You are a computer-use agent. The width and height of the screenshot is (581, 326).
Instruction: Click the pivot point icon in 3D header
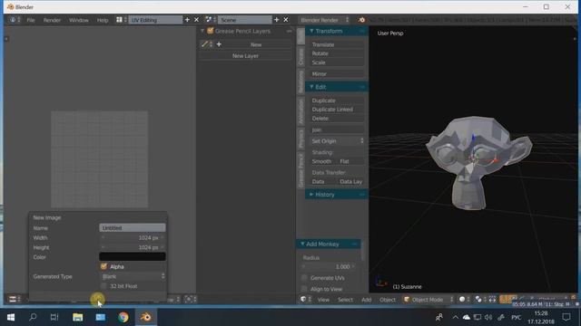pyautogui.click(x=478, y=300)
